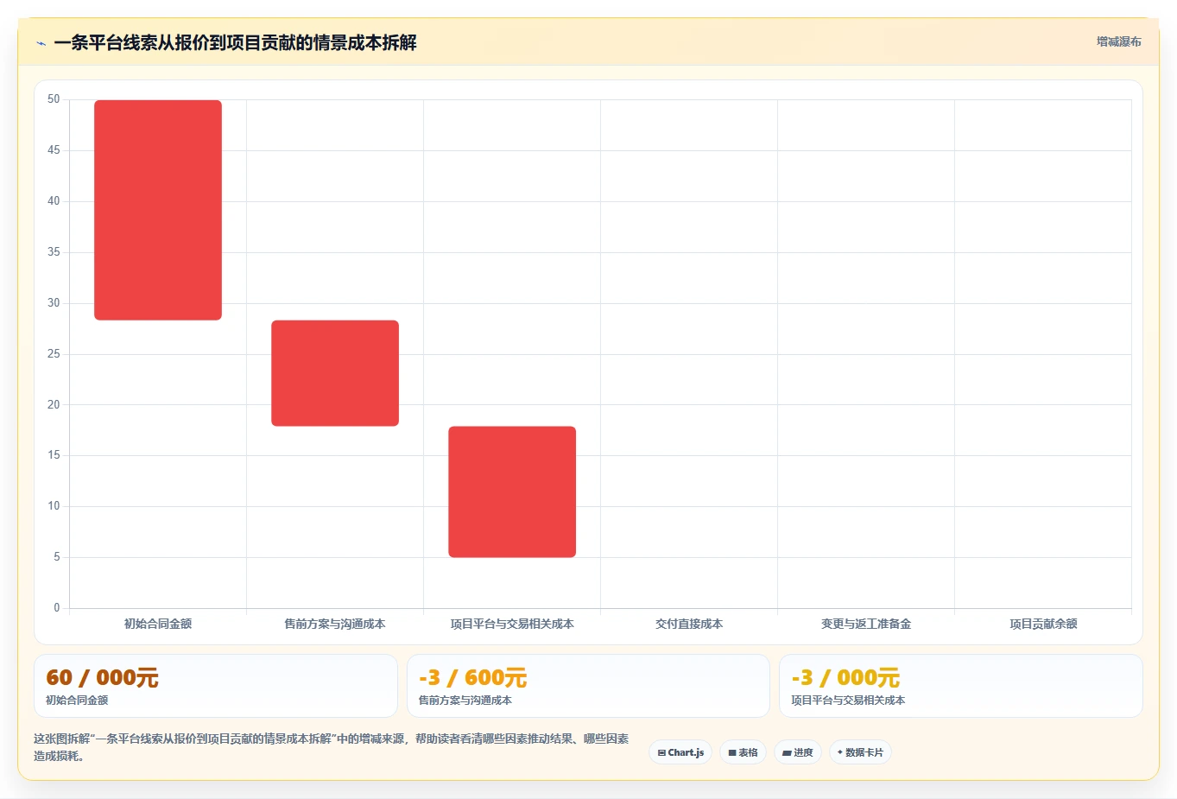Click the axis label 售前方案与沟通成本
The width and height of the screenshot is (1177, 799).
coord(335,624)
